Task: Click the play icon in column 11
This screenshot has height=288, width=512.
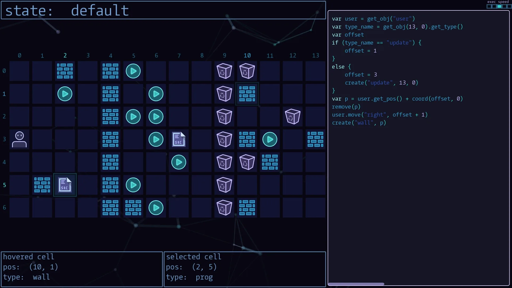Action: [x=270, y=139]
